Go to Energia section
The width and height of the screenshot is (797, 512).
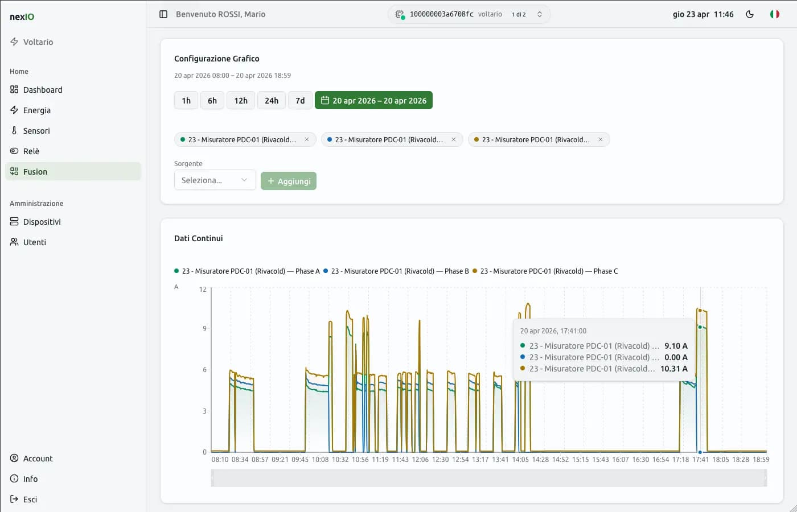click(37, 110)
